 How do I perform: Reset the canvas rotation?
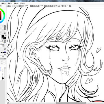click(52, 6)
